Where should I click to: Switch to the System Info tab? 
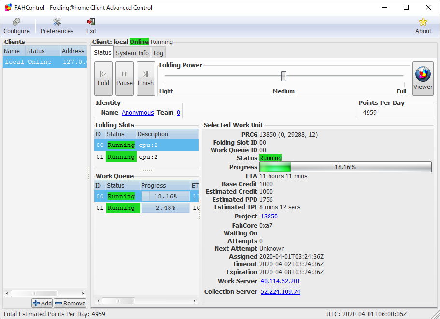click(x=132, y=53)
